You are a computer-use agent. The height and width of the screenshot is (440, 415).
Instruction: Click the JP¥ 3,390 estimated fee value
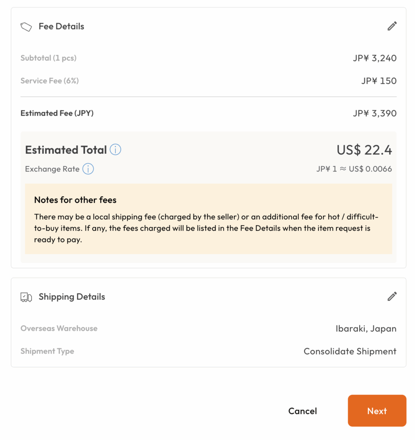point(375,113)
